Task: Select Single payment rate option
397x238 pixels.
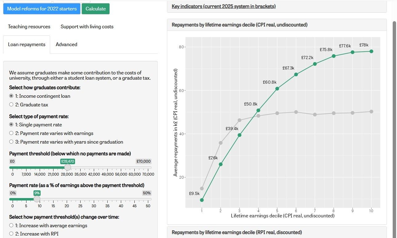Action: (x=11, y=125)
